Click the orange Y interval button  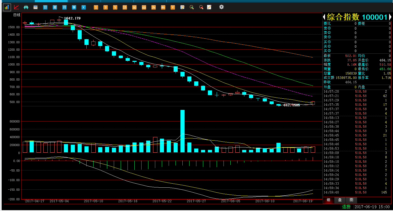click(173, 7)
